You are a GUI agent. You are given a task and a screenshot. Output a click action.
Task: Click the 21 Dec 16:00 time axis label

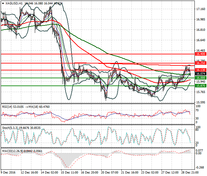[x=130, y=173]
